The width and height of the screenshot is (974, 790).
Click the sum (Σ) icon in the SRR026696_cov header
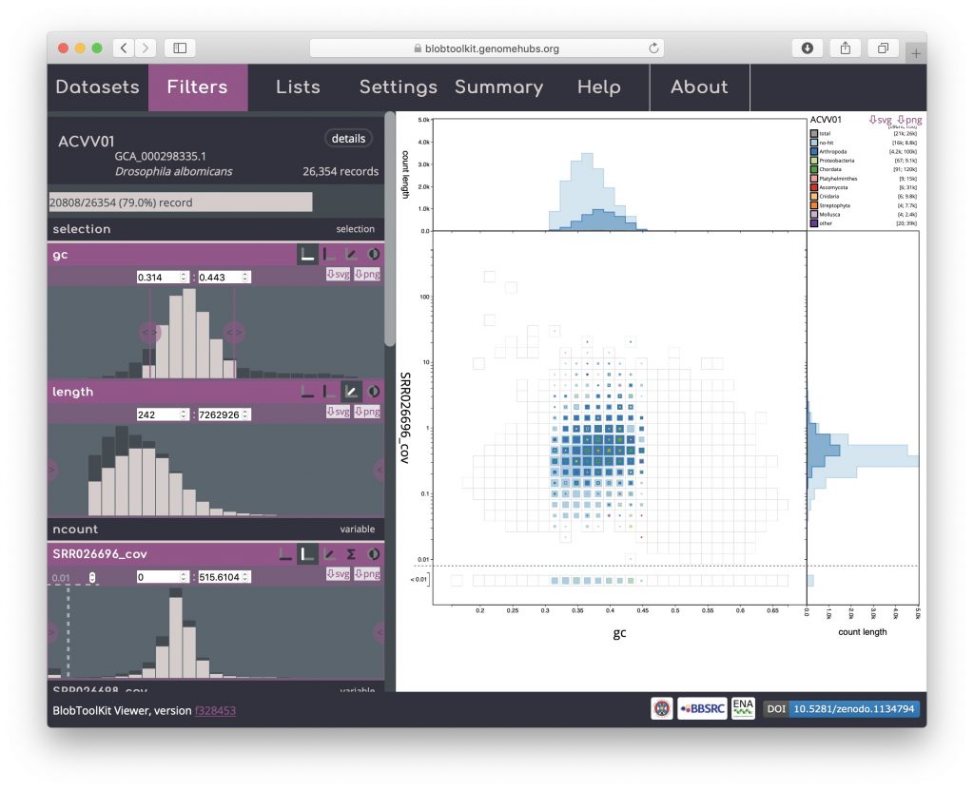[x=351, y=553]
